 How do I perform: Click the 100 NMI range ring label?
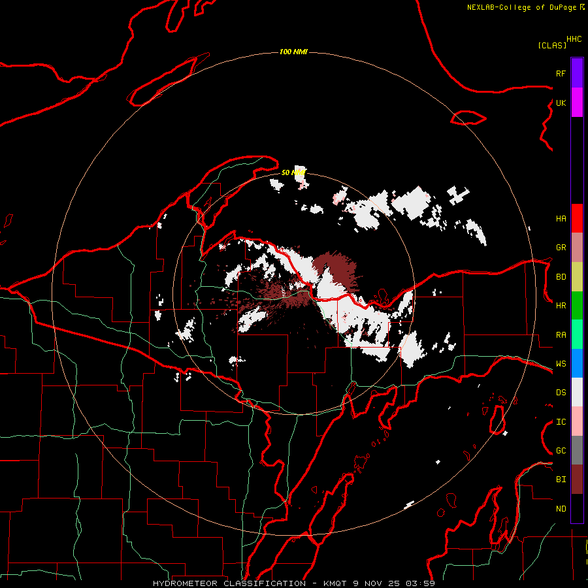[293, 52]
